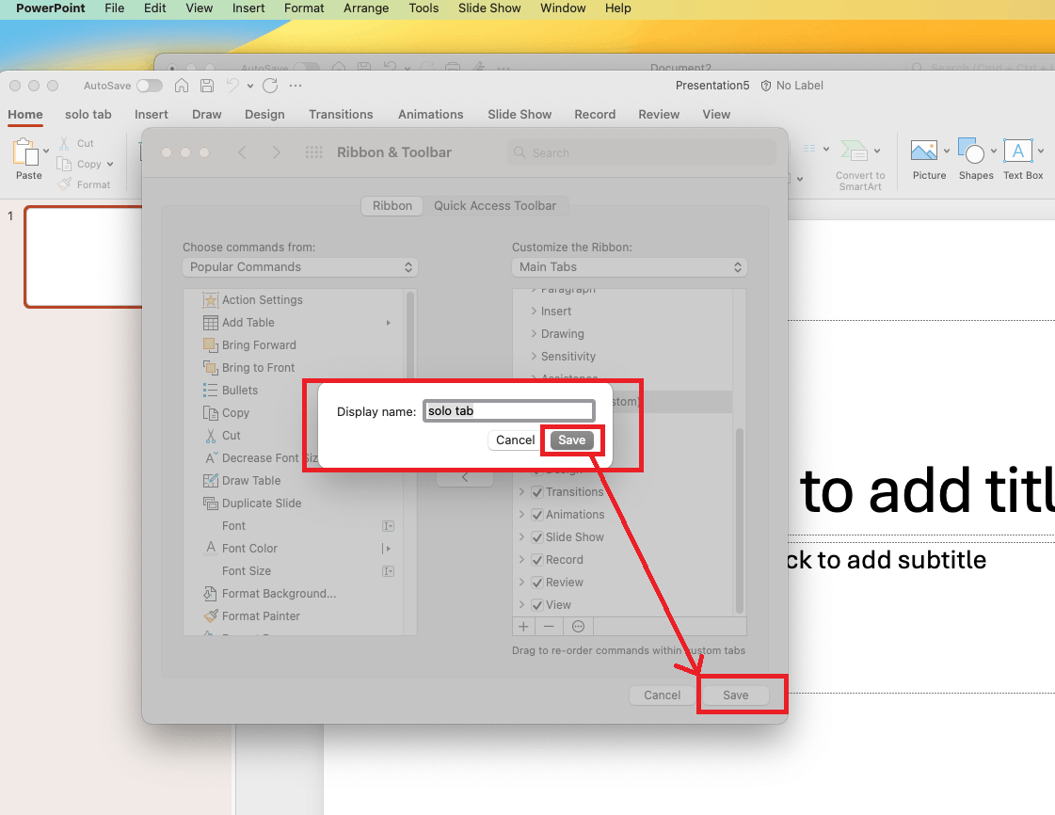Open the PowerPoint application menu
The height and width of the screenshot is (815, 1055).
coord(51,8)
